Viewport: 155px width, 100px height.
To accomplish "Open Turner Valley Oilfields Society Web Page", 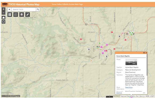I will [67, 4].
